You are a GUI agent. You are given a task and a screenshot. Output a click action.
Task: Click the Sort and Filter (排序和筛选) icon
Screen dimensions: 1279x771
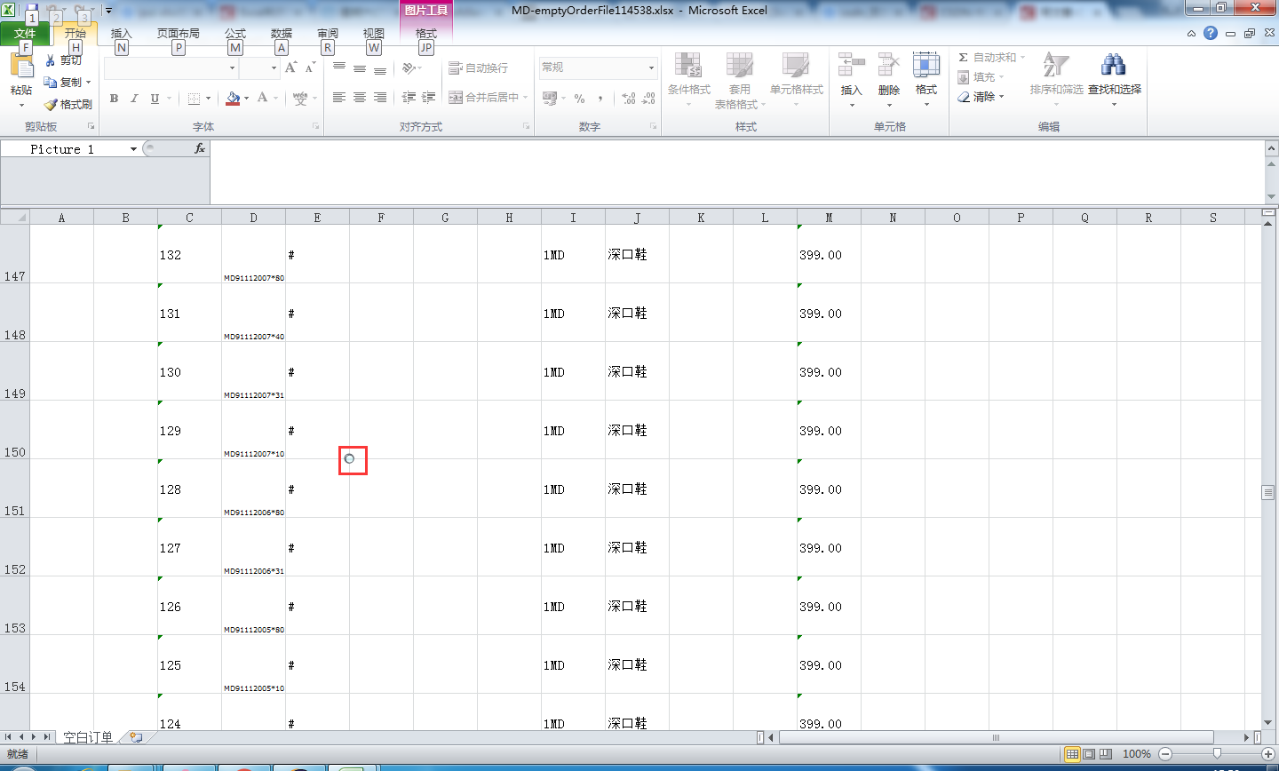1056,65
